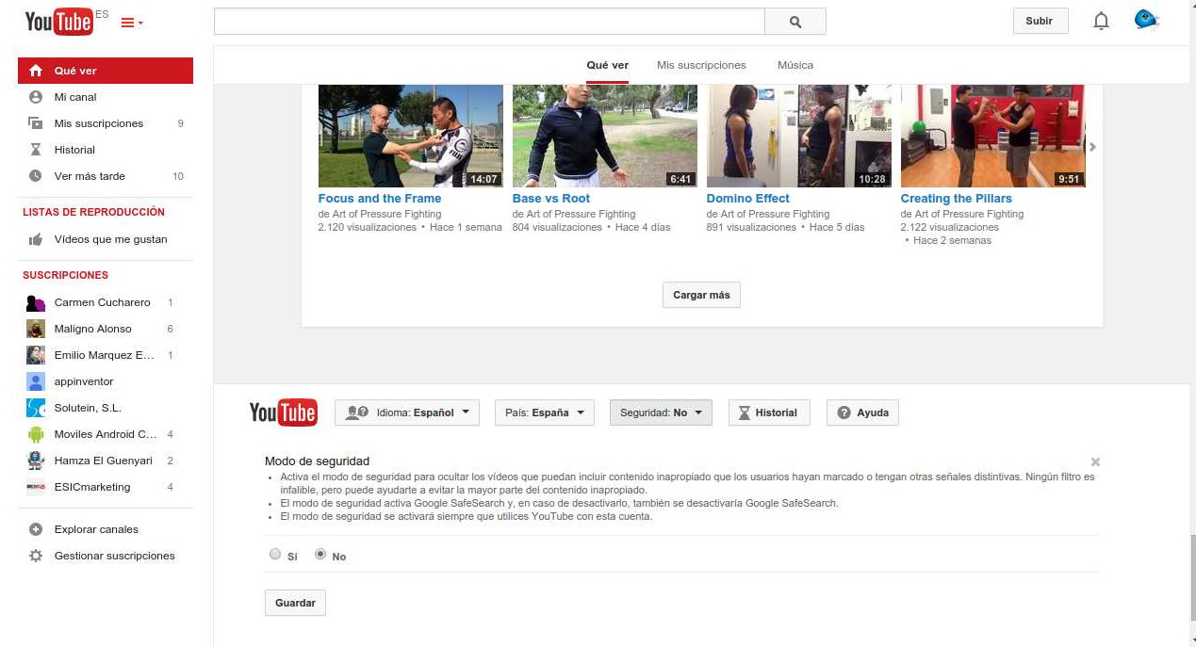
Task: Select the No safety mode radio button
Action: click(320, 555)
